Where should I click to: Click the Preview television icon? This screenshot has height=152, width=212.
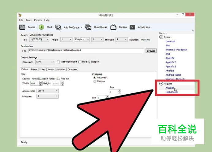pos(113,27)
